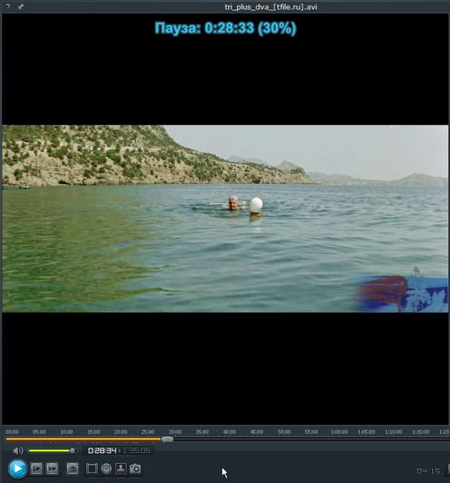Click the clock display showing 04:15

coord(428,471)
